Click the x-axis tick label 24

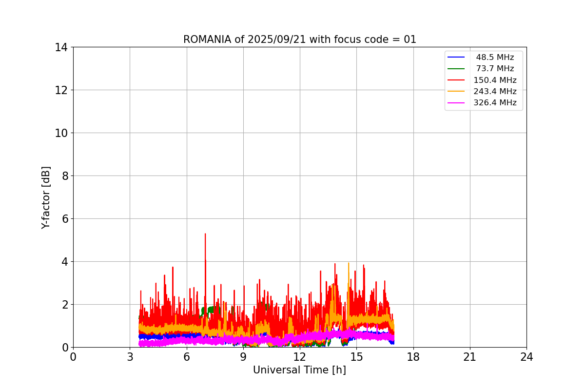tap(526, 357)
